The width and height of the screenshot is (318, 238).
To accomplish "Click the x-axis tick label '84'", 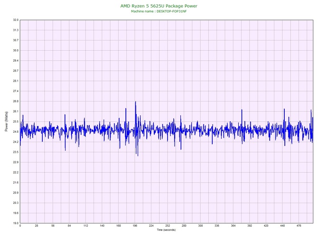I will (x=69, y=226).
